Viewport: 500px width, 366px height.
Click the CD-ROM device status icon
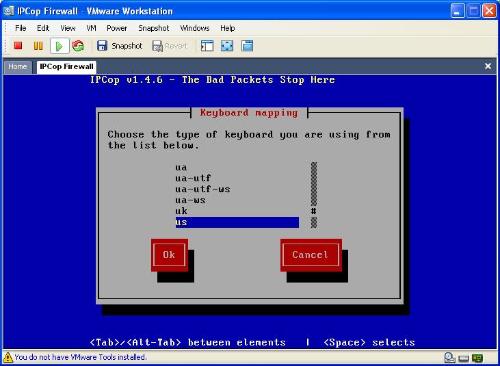[449, 358]
